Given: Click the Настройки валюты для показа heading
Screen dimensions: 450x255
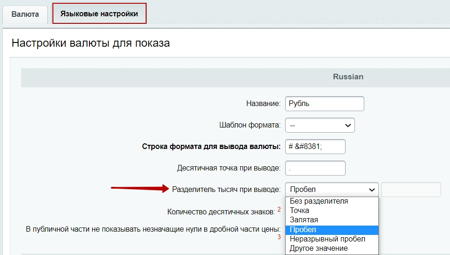Looking at the screenshot, I should [90, 43].
